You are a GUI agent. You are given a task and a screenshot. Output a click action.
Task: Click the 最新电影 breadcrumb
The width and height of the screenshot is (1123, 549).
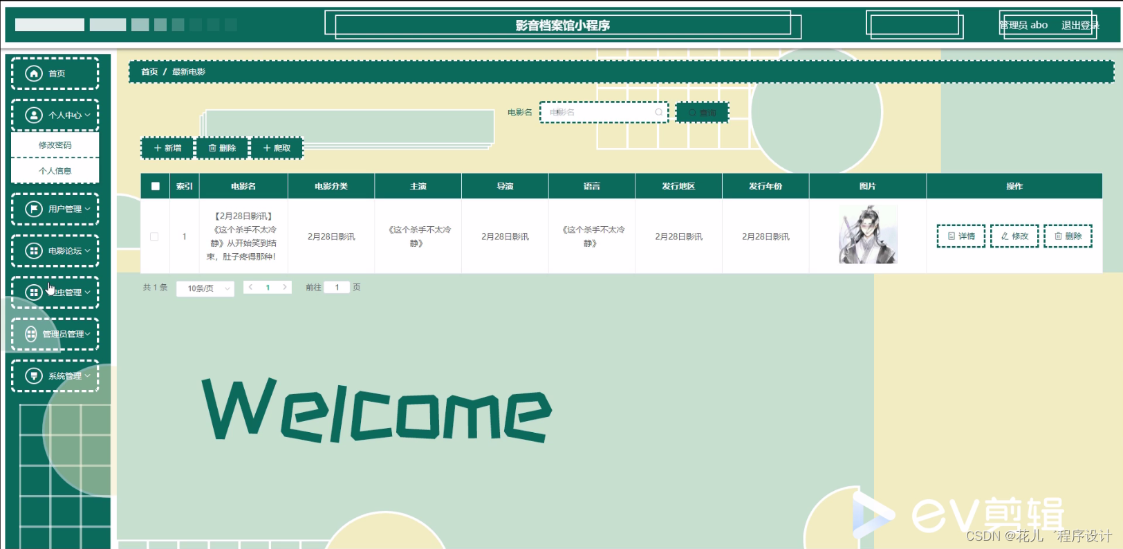[x=189, y=72]
